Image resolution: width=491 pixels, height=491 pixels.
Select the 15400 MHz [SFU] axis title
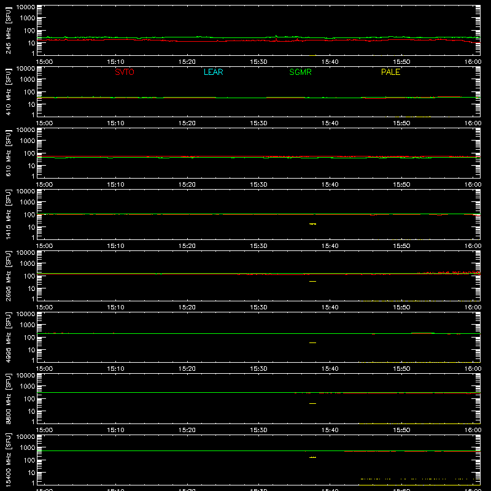(x=8, y=460)
